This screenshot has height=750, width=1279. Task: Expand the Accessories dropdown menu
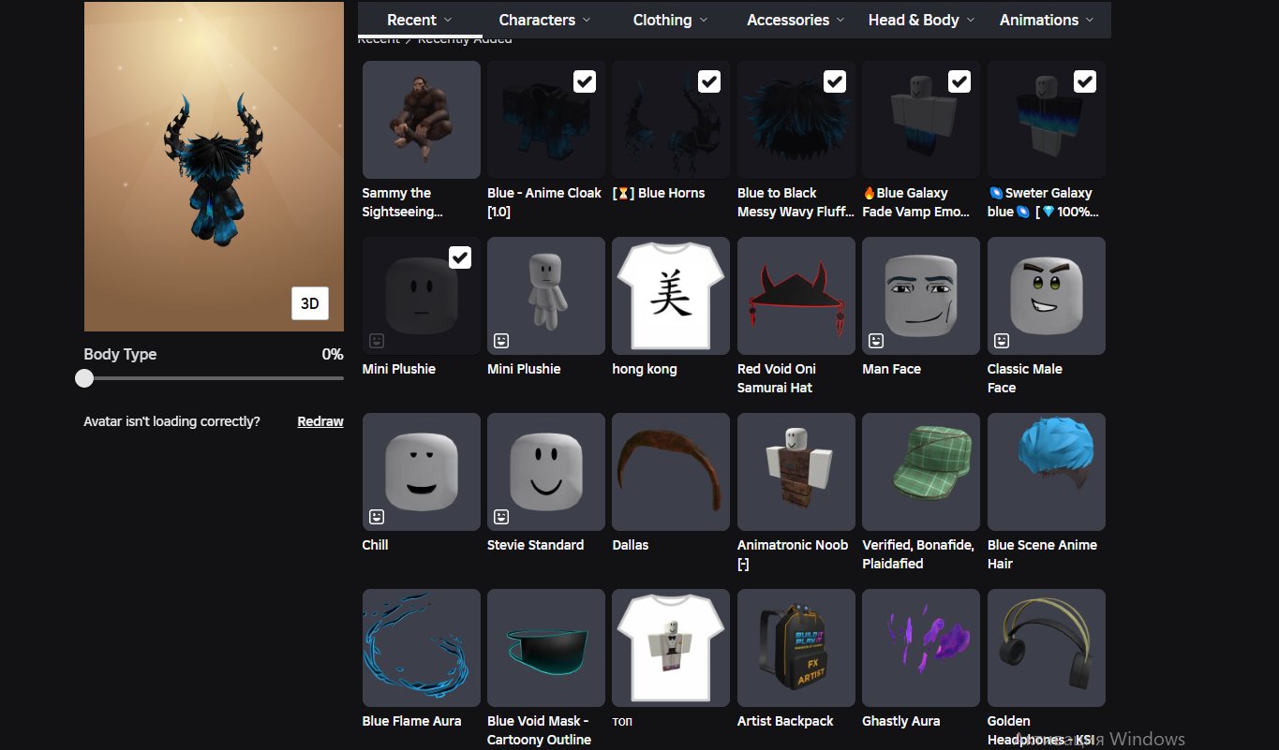click(796, 20)
